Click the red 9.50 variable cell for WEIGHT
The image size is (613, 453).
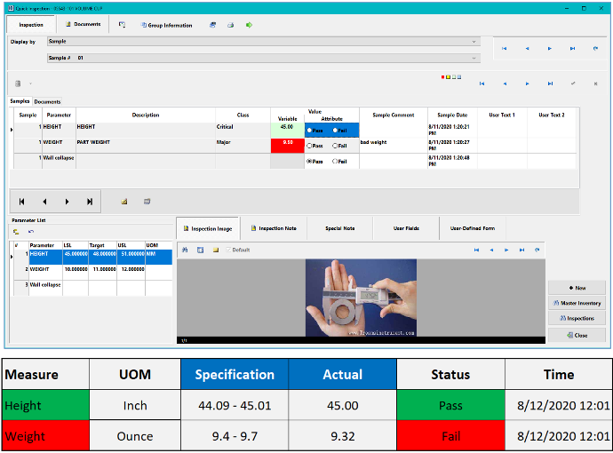287,142
